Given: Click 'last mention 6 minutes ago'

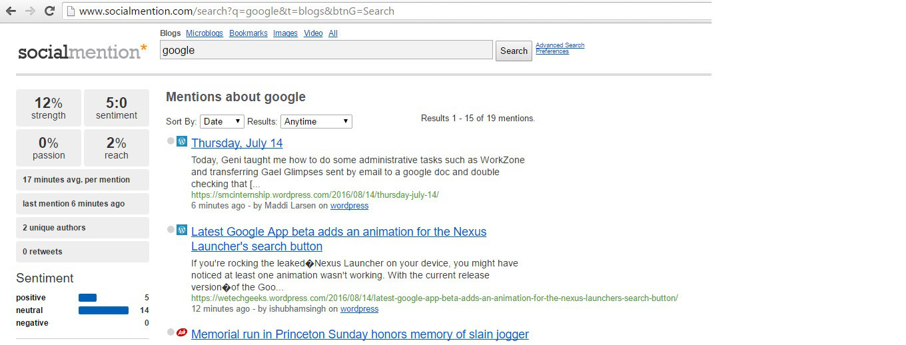Looking at the screenshot, I should click(x=83, y=204).
